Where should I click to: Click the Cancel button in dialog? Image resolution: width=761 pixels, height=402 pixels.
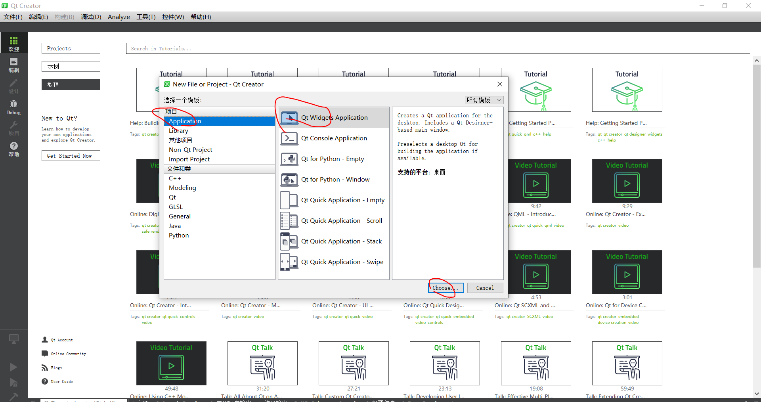(x=485, y=288)
